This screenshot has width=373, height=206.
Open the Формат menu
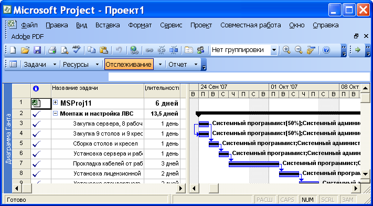click(140, 25)
